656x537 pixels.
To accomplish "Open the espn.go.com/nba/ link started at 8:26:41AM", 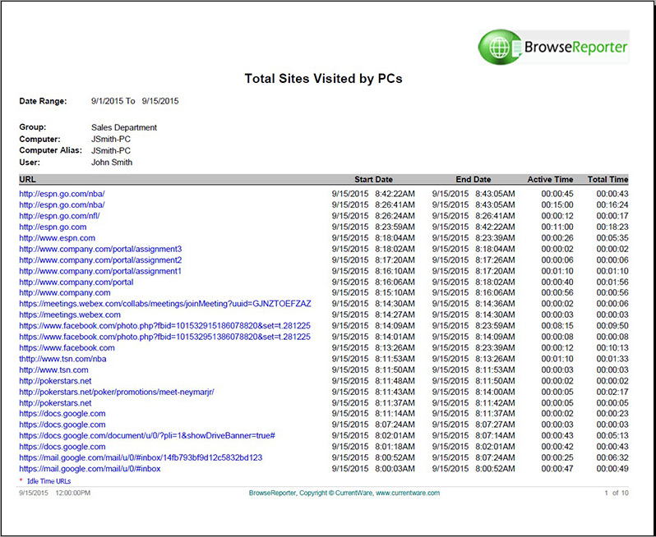I will (x=62, y=204).
